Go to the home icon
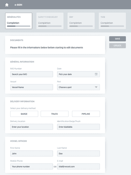Screen dimensions: 131x175 point(7,5)
